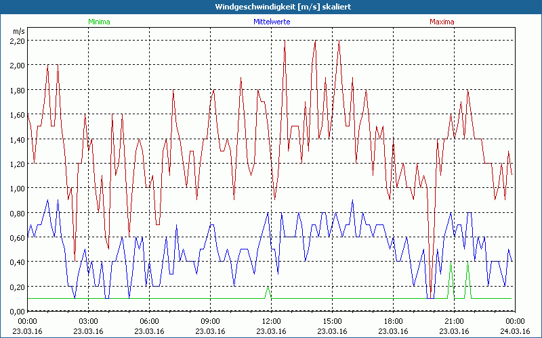Select the 06:00 time axis label
542x338 pixels.
(x=150, y=321)
